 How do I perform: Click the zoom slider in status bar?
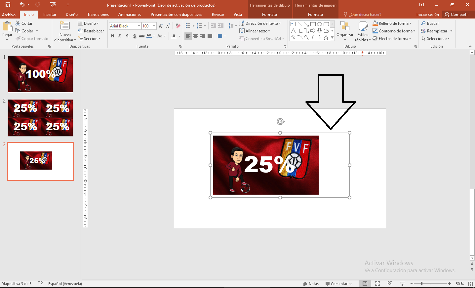tap(430, 284)
